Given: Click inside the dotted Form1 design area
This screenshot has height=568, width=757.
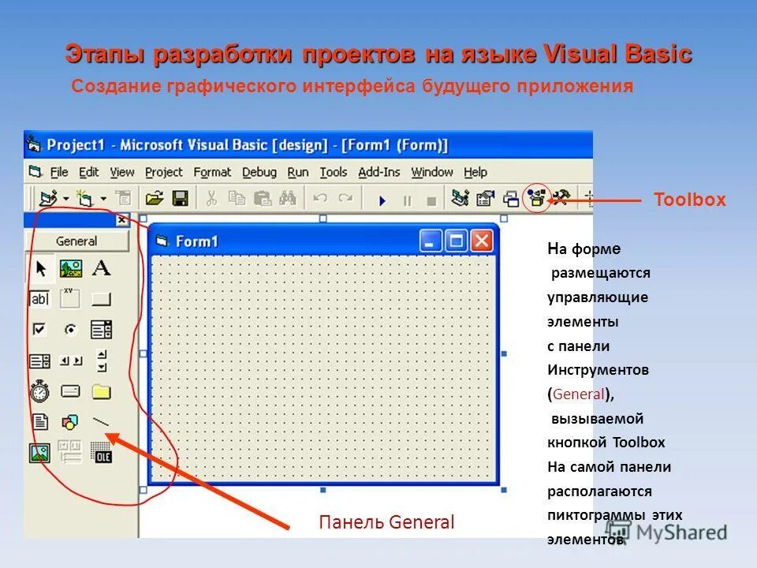Looking at the screenshot, I should pyautogui.click(x=323, y=368).
